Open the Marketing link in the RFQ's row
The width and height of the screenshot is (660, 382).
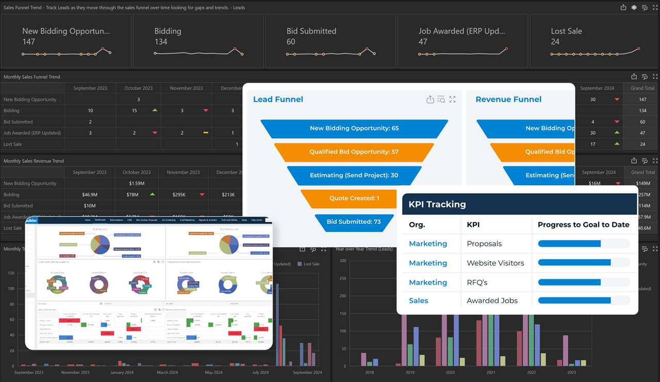[428, 283]
